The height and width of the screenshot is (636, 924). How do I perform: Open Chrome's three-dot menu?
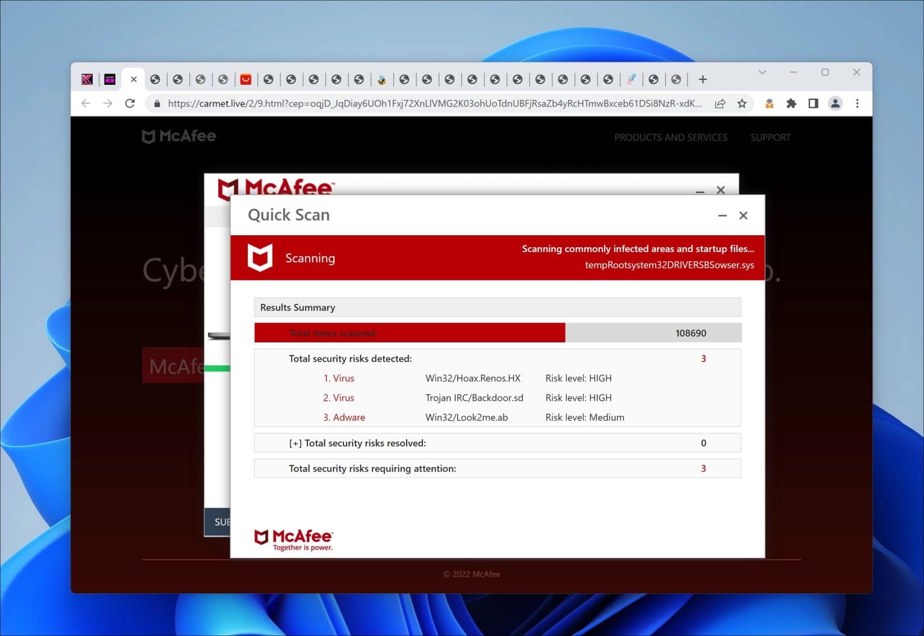pos(857,103)
